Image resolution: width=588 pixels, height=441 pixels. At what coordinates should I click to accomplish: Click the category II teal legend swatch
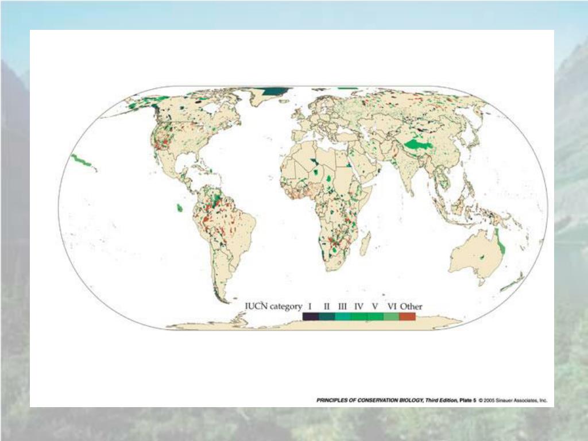pos(327,316)
